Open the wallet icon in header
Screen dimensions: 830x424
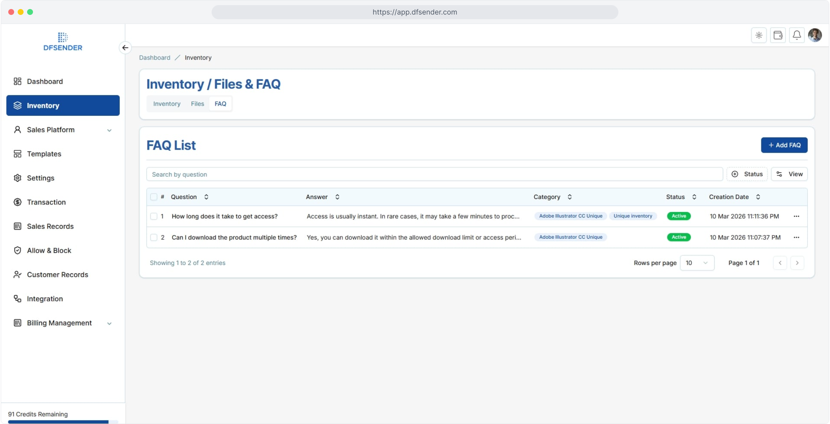(777, 35)
